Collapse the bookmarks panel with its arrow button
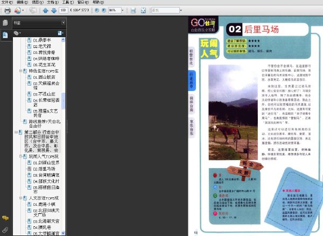The height and width of the screenshot is (236, 323). pyautogui.click(x=63, y=23)
